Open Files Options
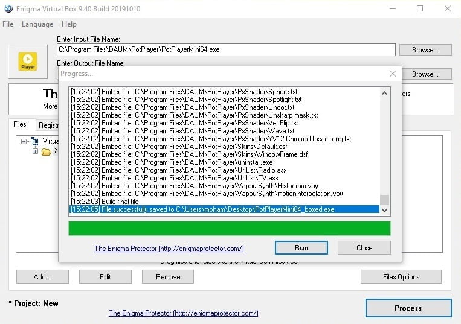The image size is (461, 324). (x=401, y=277)
